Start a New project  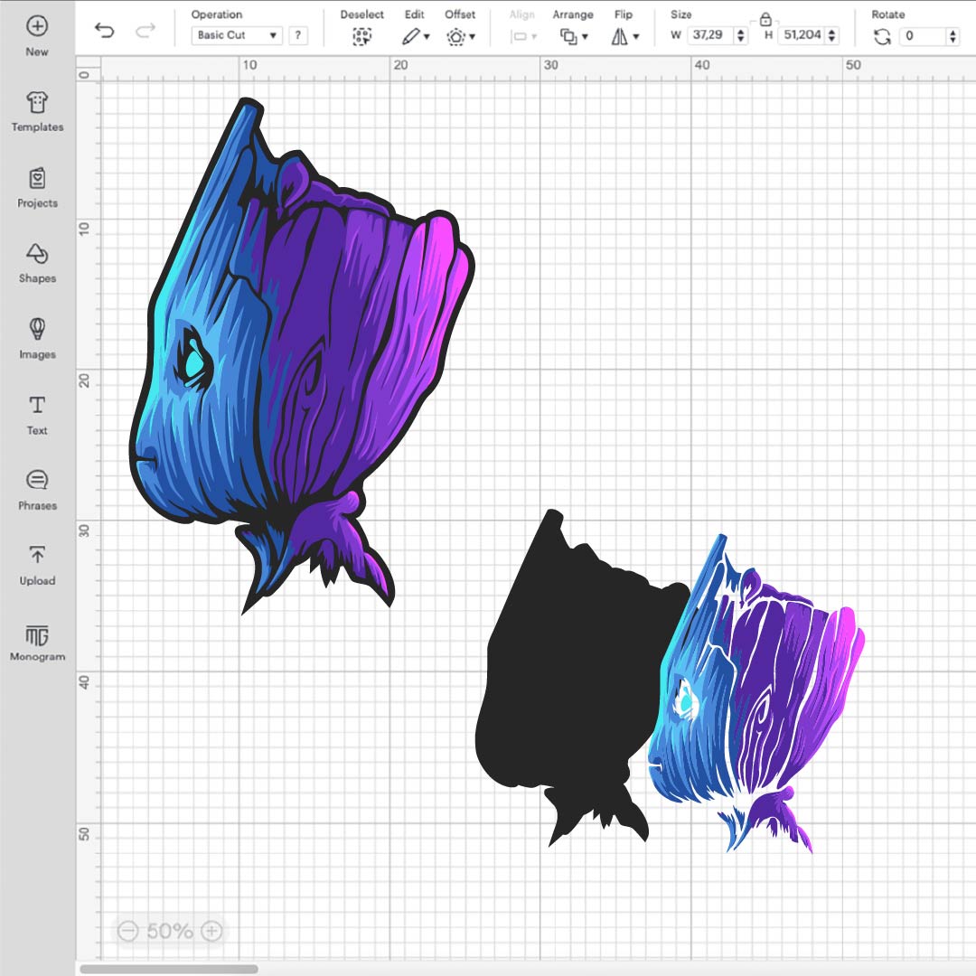pos(37,36)
